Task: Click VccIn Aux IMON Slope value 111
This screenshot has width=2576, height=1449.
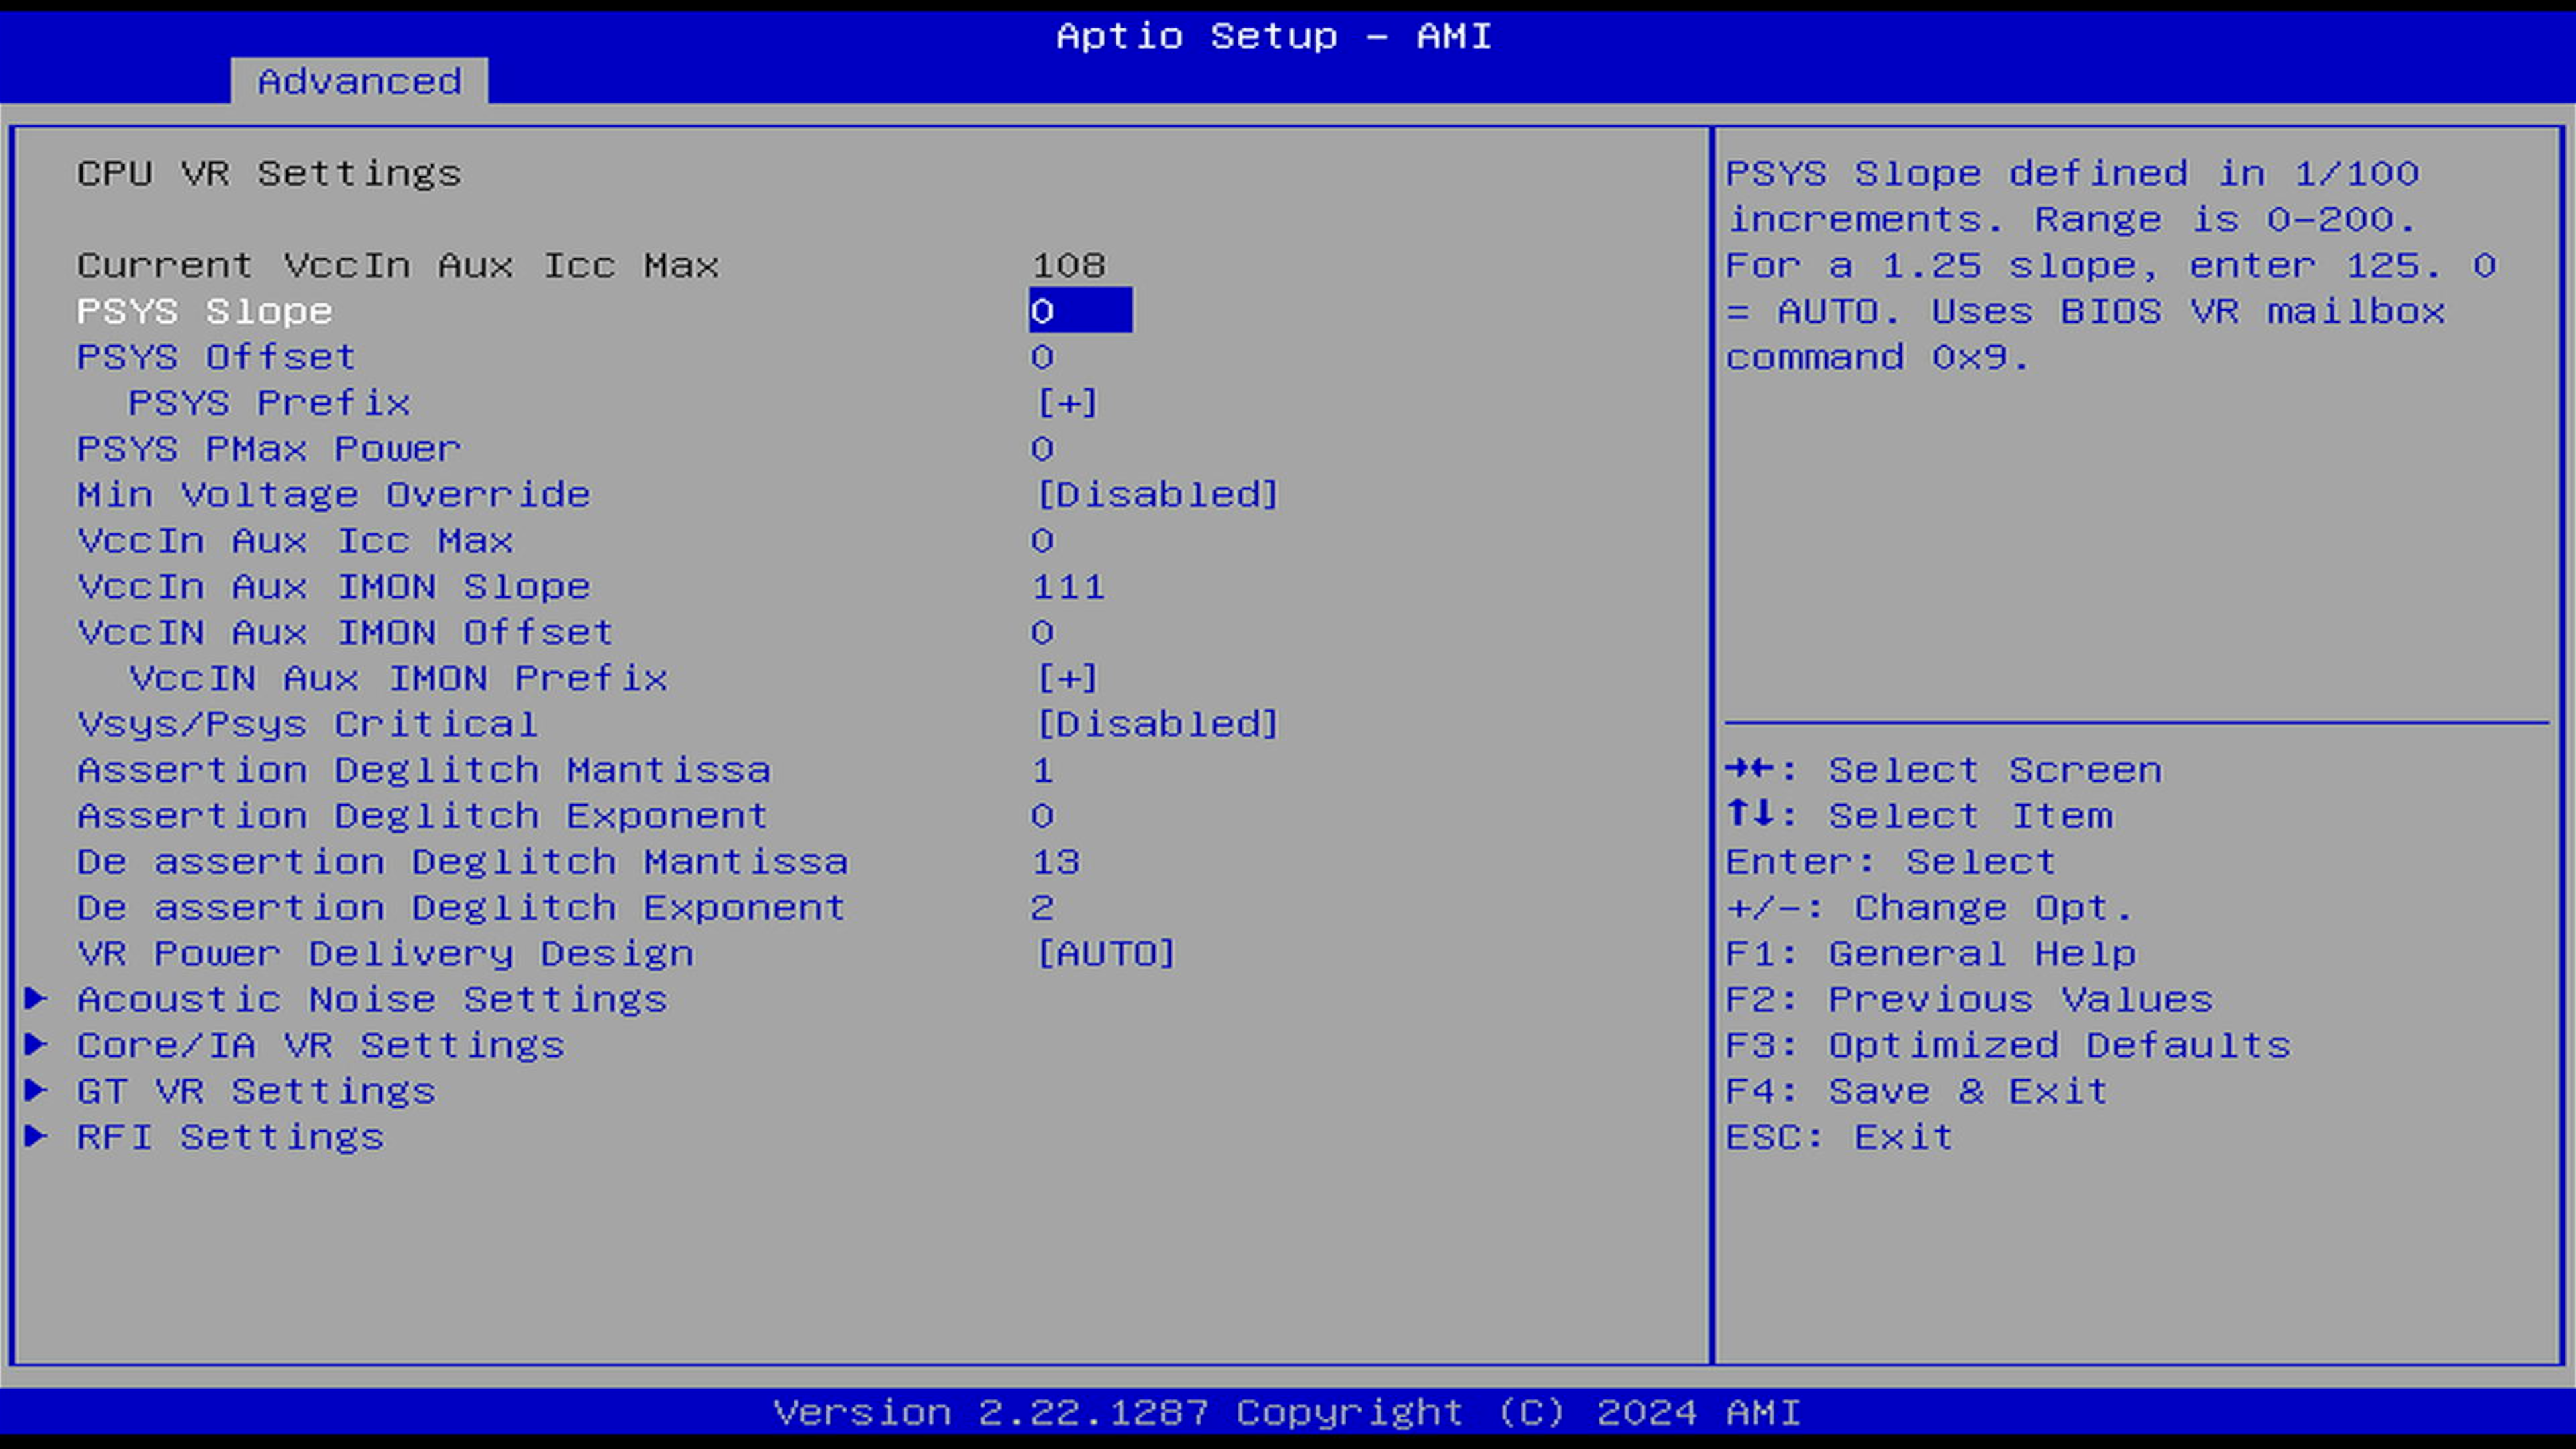Action: pyautogui.click(x=1068, y=587)
